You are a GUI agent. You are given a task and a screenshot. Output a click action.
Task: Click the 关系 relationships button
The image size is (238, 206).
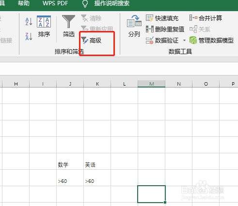(x=200, y=29)
